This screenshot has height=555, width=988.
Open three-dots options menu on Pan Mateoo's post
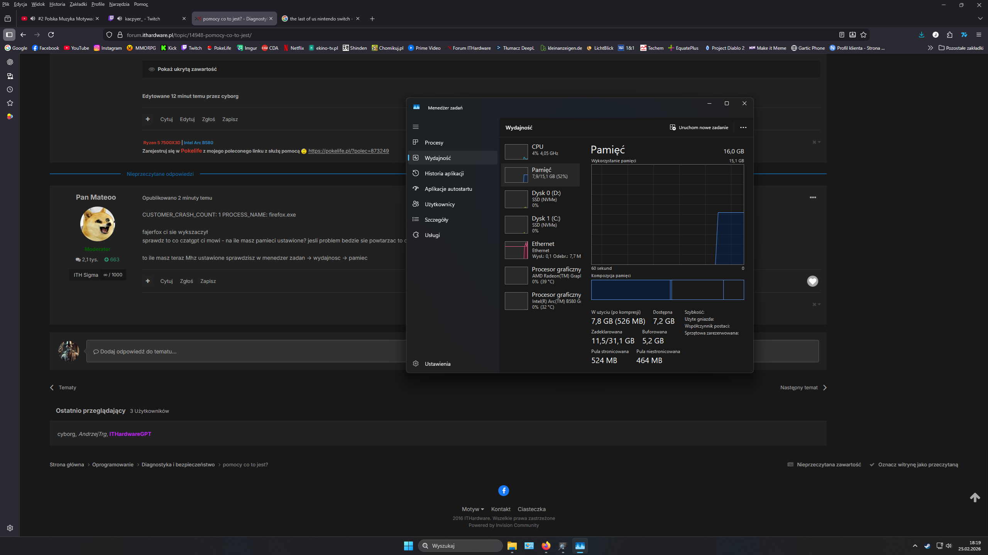[x=813, y=197]
